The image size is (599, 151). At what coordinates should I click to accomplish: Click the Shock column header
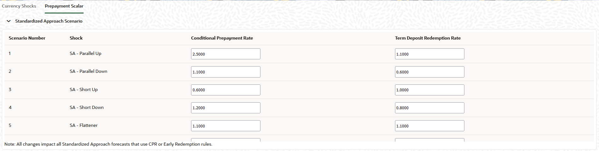click(76, 38)
